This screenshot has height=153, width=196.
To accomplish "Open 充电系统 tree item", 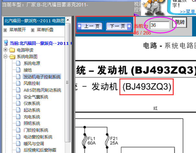I will 32,117.
